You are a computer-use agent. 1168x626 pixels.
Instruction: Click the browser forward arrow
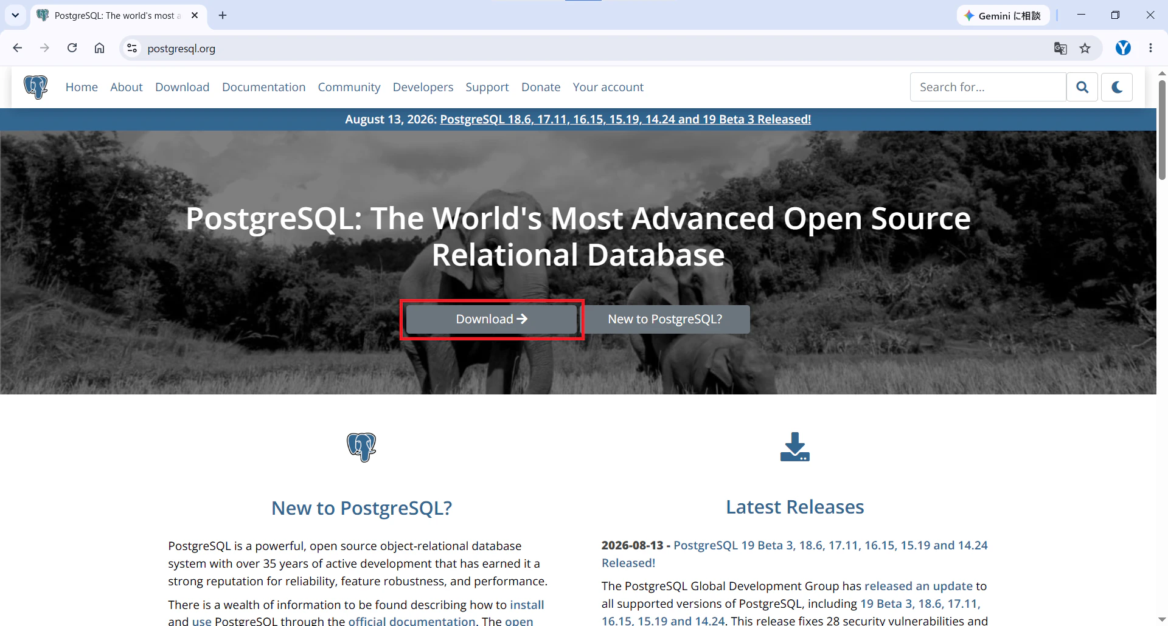[44, 48]
